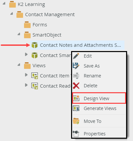Click the Properties icon
This screenshot has height=141, width=133.
(76, 134)
